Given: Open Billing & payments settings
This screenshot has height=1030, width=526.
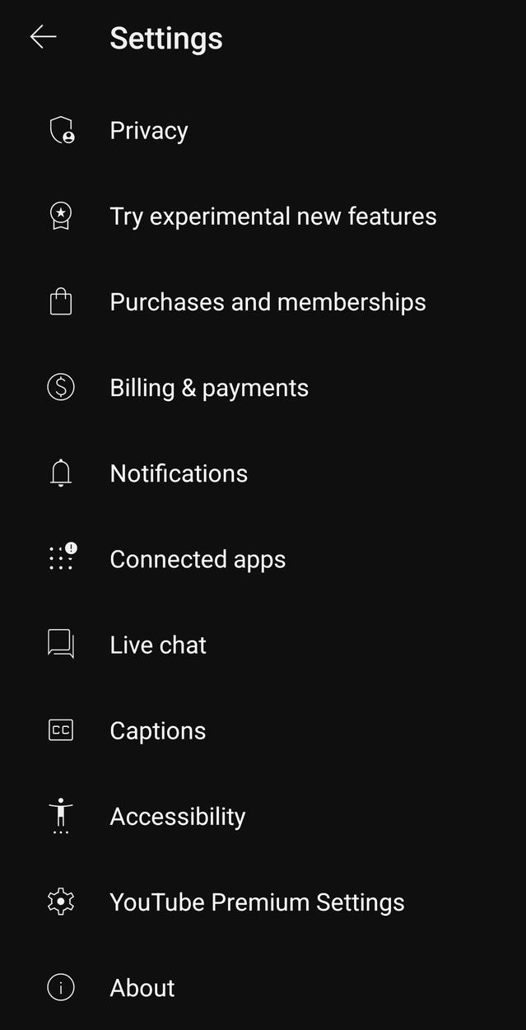Looking at the screenshot, I should click(x=209, y=387).
